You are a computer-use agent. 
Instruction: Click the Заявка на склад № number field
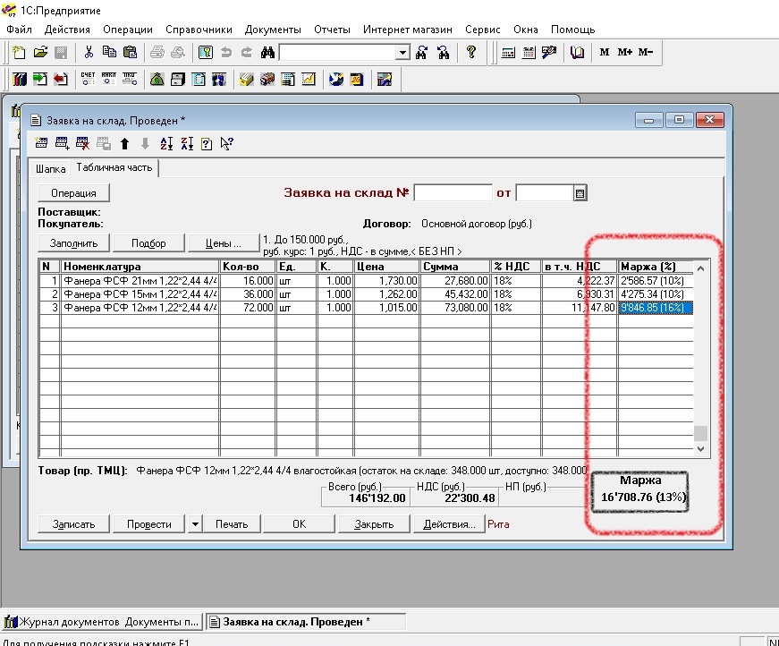453,192
